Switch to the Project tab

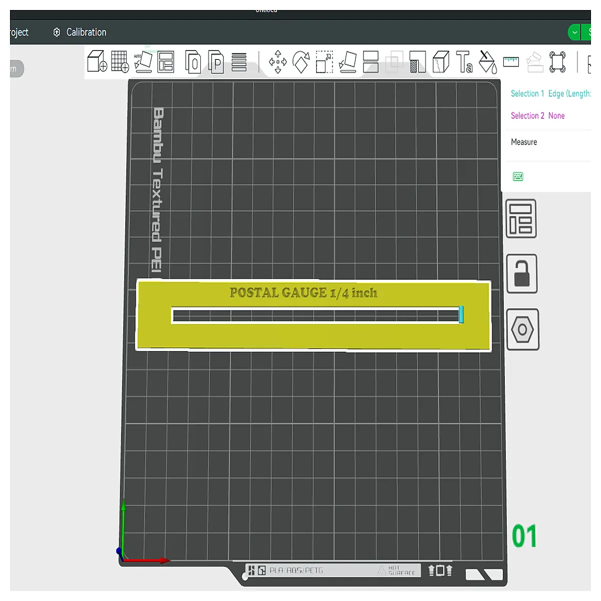point(19,32)
